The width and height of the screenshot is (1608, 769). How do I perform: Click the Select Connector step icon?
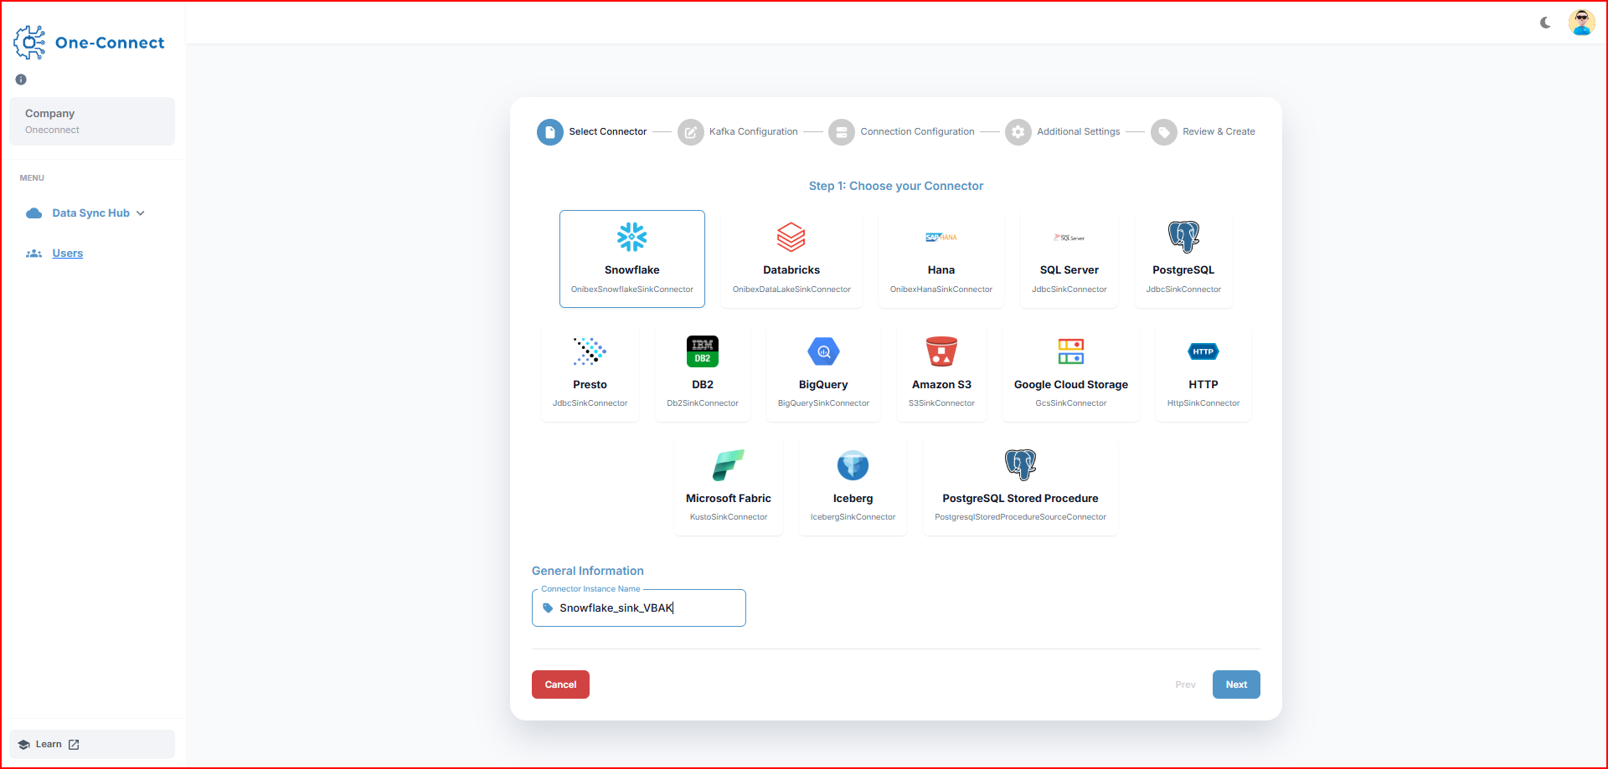(x=550, y=132)
